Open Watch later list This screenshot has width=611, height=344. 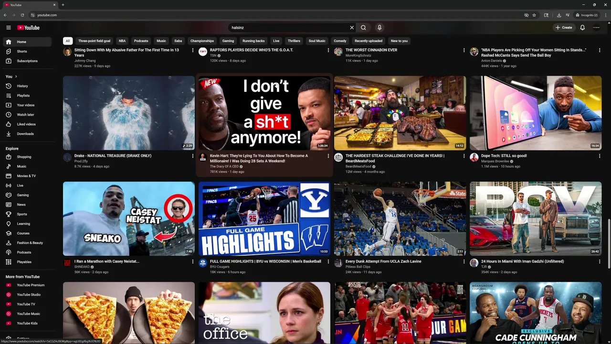point(27,115)
